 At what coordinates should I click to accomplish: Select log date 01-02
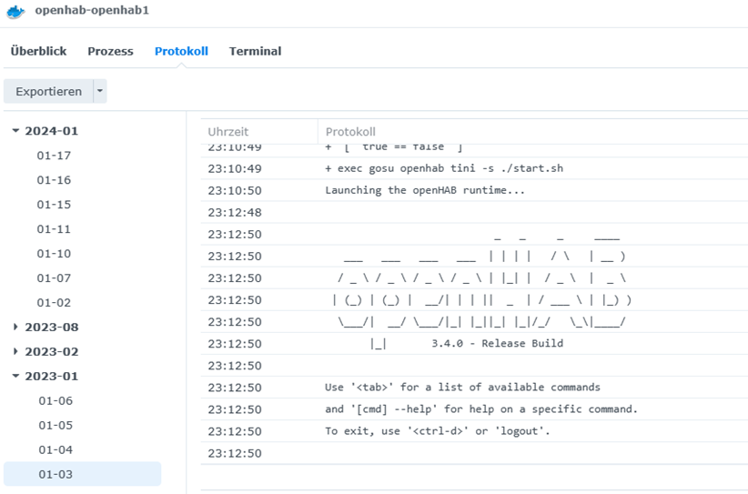point(54,303)
